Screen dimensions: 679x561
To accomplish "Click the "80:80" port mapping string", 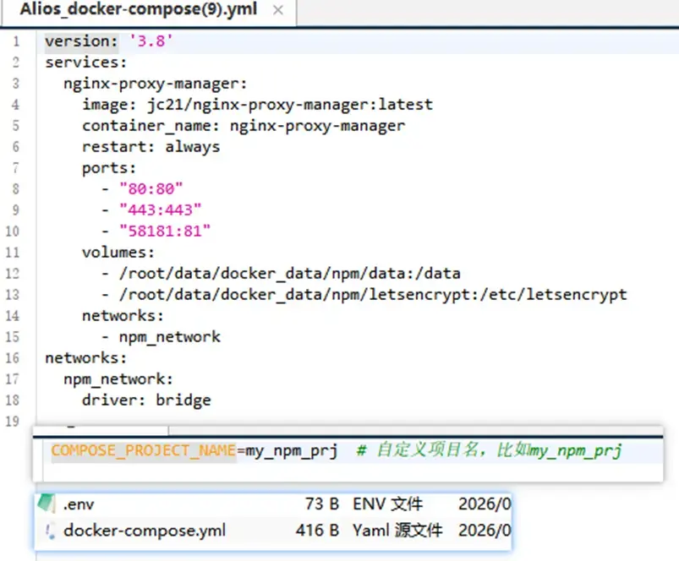I will coord(151,189).
